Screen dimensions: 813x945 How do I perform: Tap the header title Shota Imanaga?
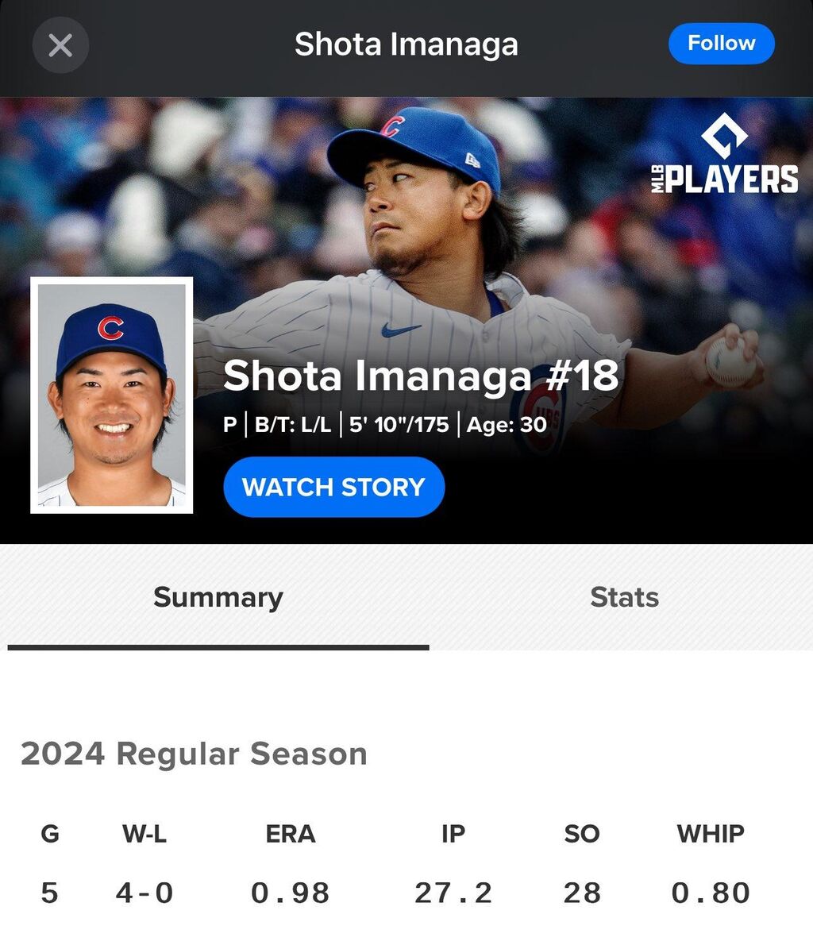[x=406, y=44]
